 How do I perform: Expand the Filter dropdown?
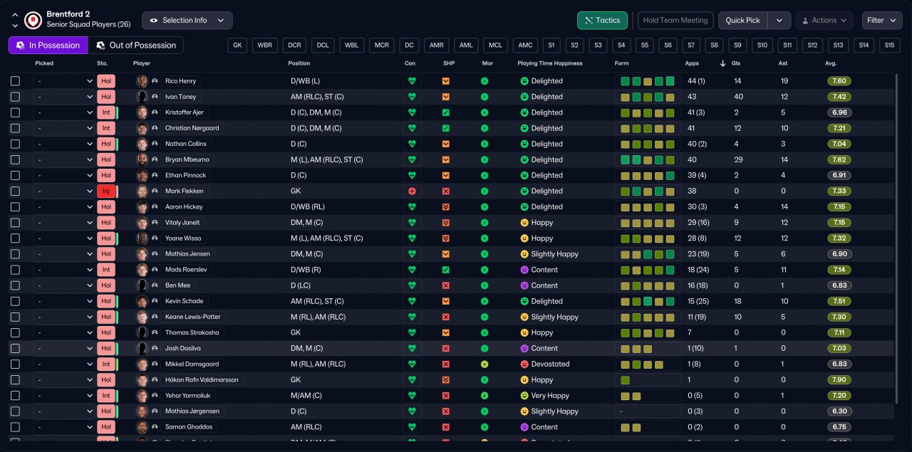pyautogui.click(x=882, y=21)
